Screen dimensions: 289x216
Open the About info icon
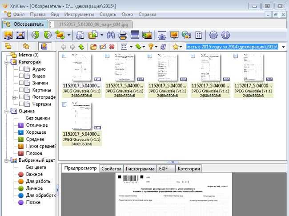tap(225, 35)
